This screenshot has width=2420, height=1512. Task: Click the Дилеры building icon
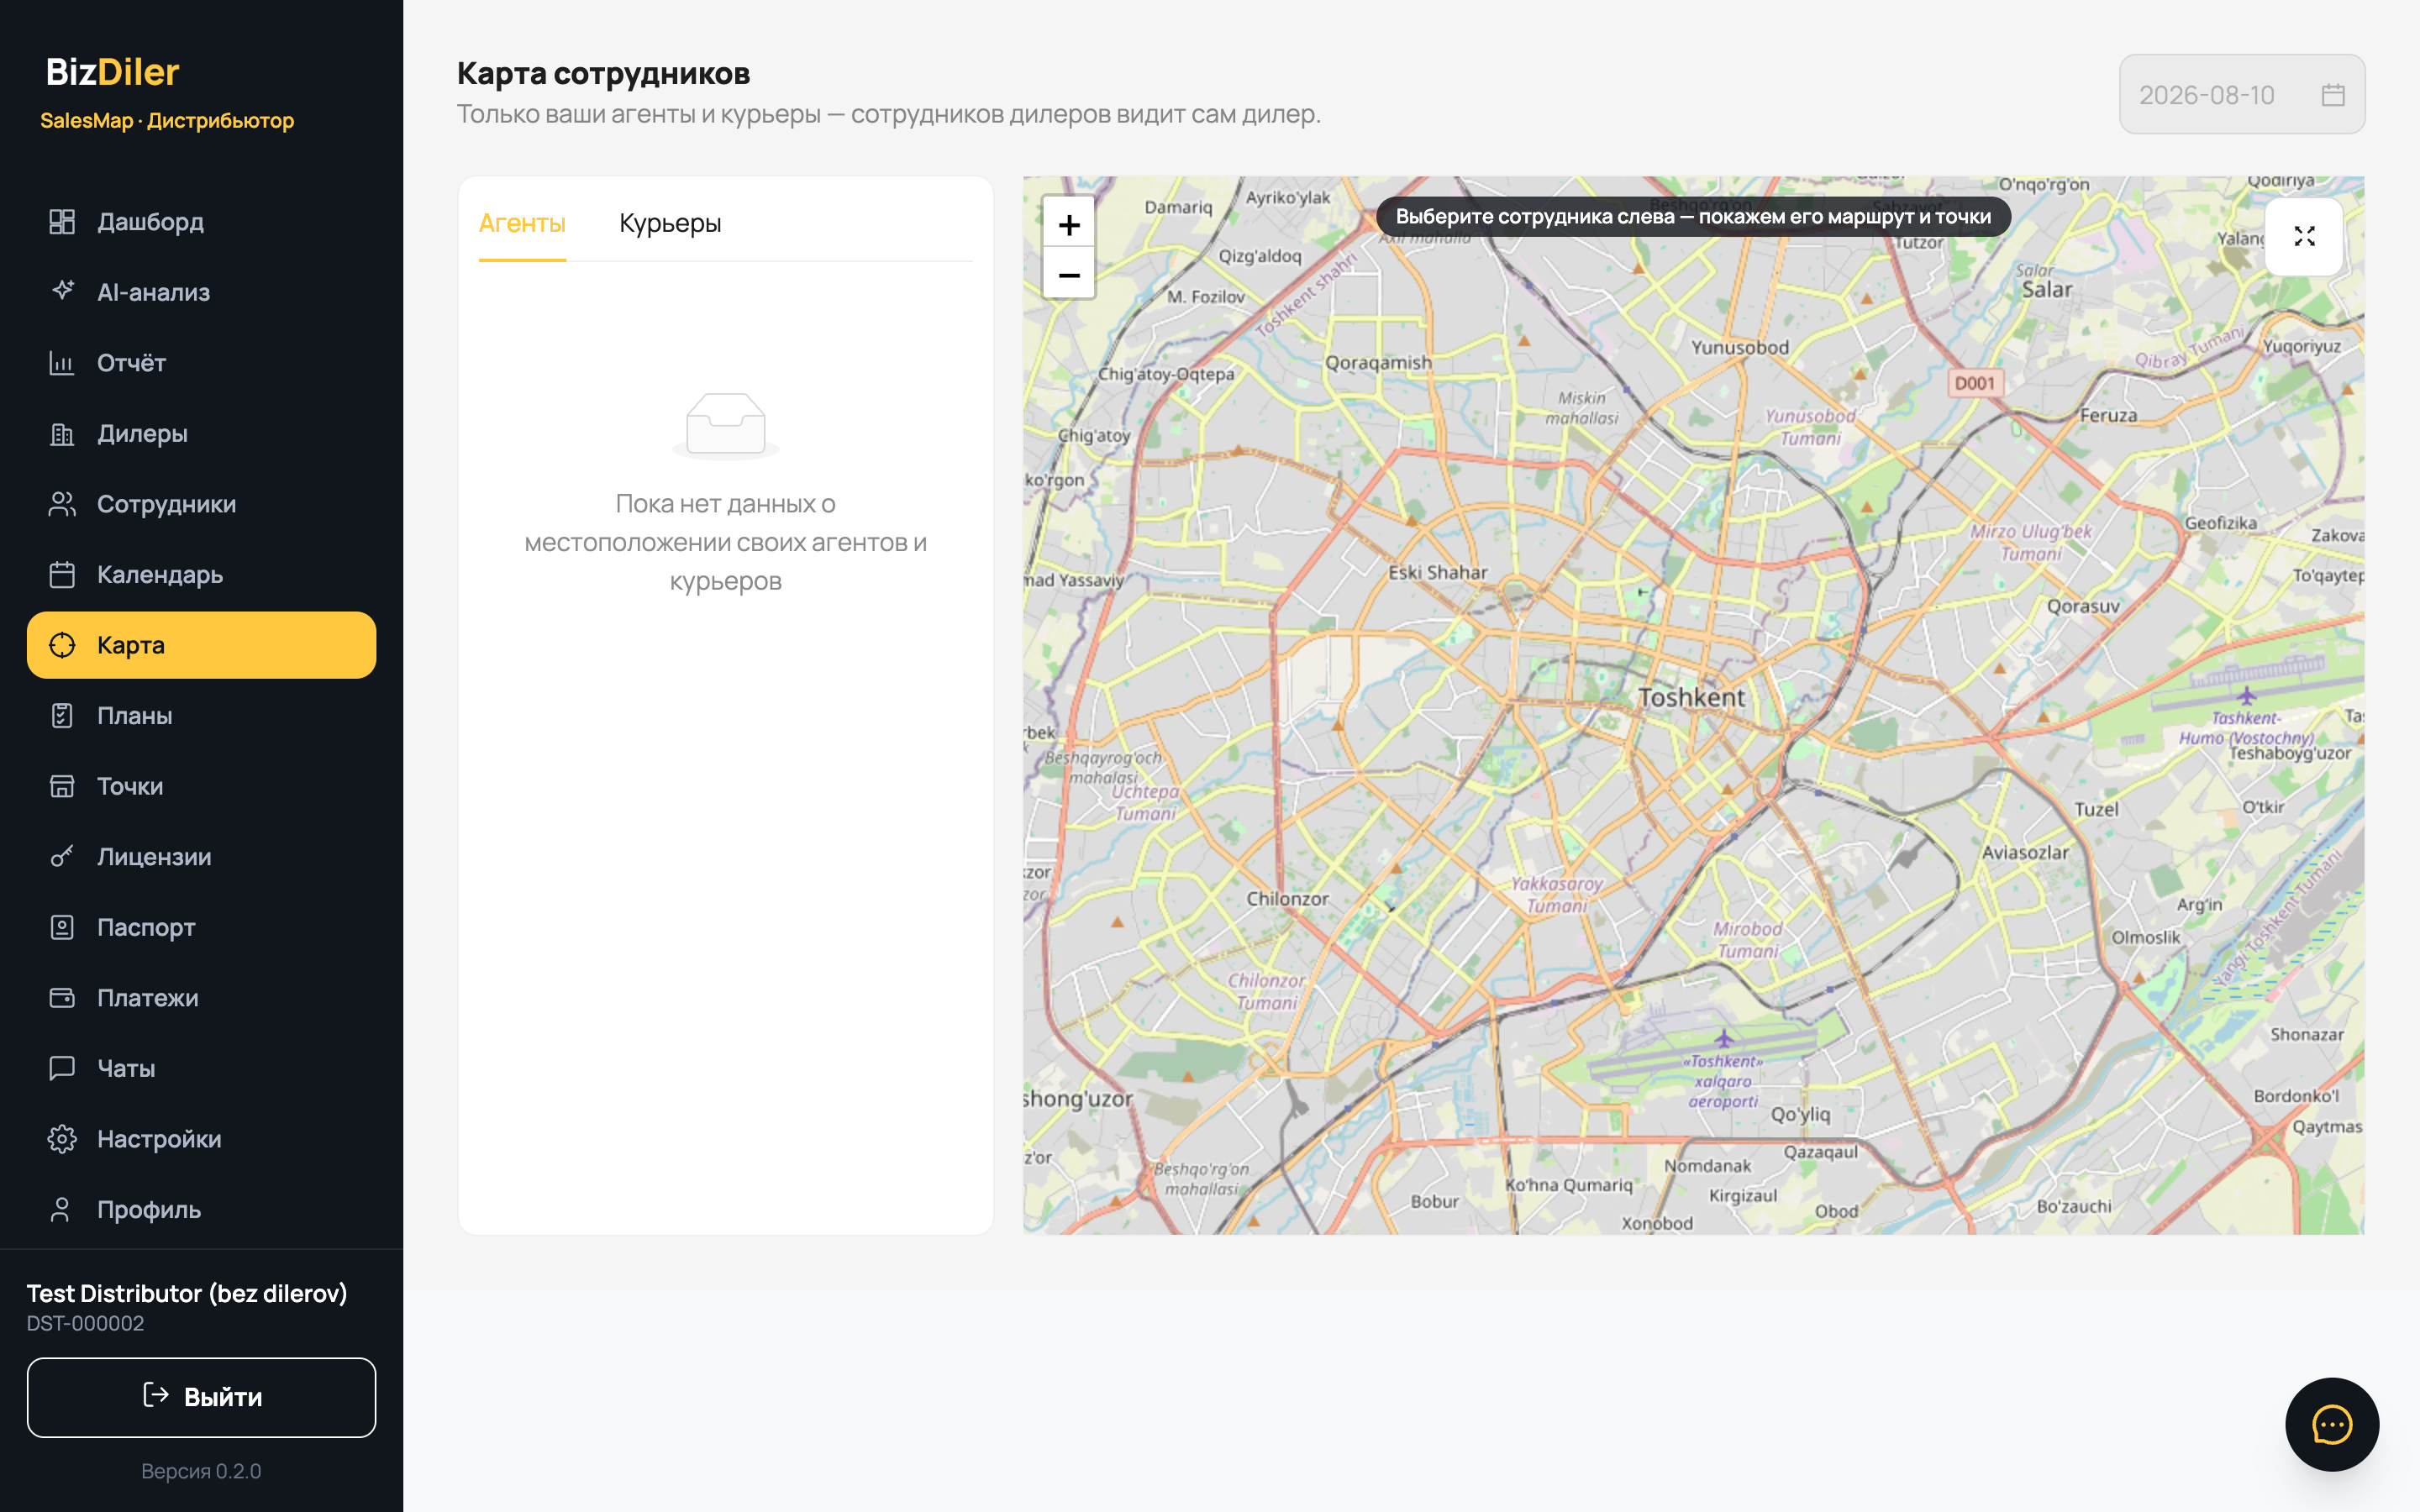point(62,434)
